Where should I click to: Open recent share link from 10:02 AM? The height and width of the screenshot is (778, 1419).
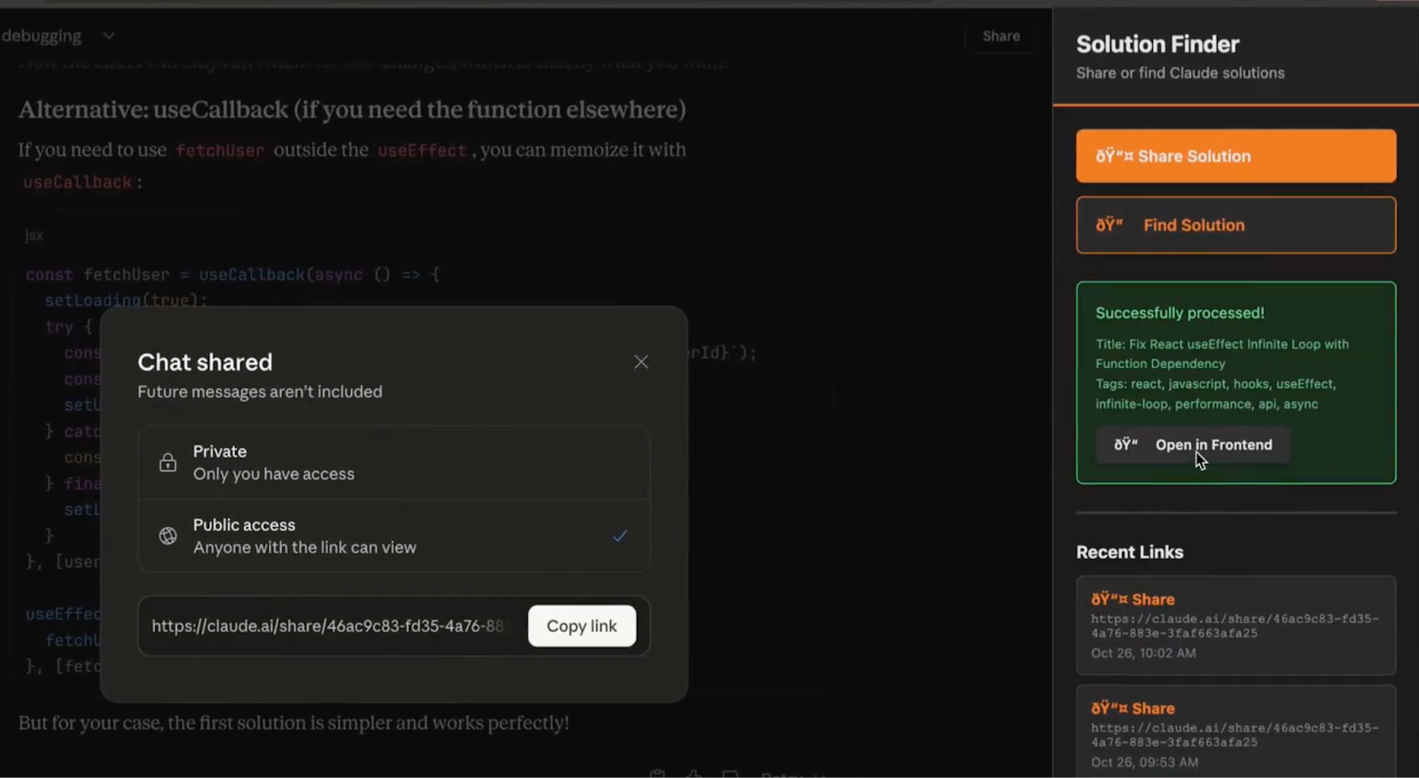[x=1236, y=625]
